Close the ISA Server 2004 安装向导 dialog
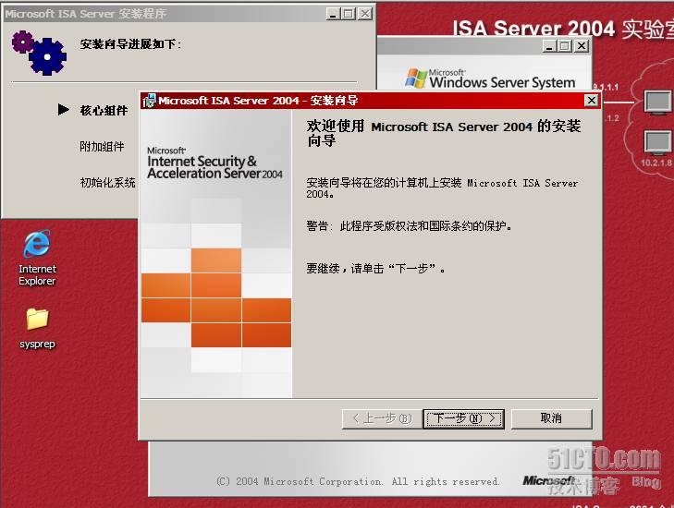Image resolution: width=674 pixels, height=508 pixels. (x=592, y=101)
